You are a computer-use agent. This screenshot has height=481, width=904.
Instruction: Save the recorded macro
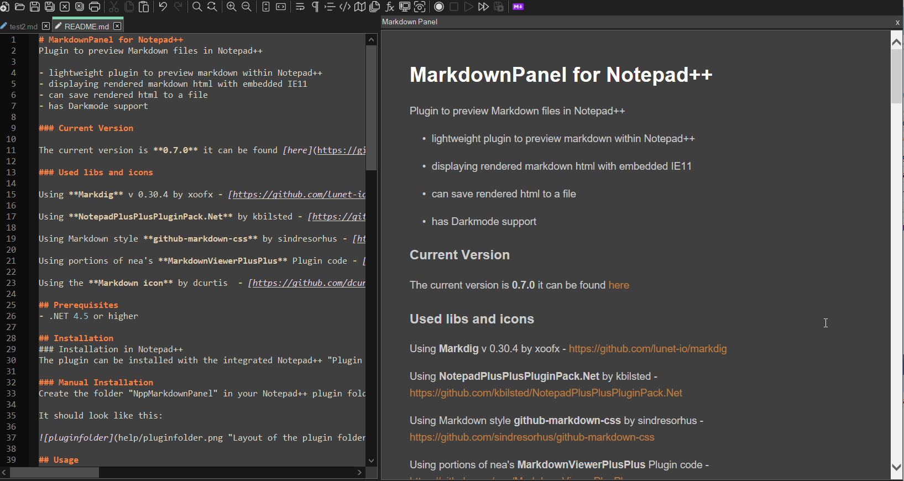point(499,7)
